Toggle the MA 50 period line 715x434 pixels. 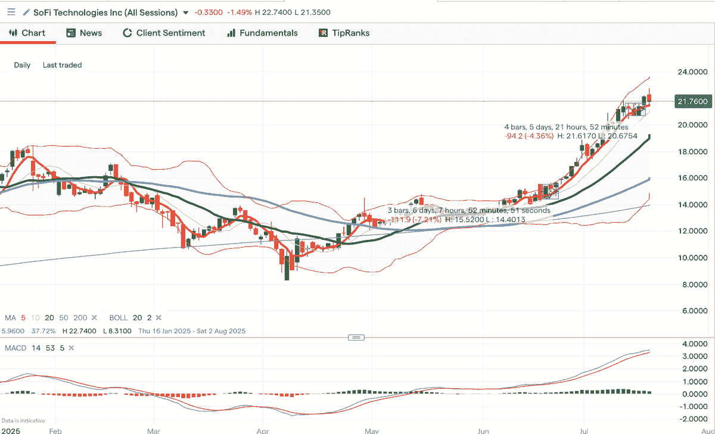(64, 317)
